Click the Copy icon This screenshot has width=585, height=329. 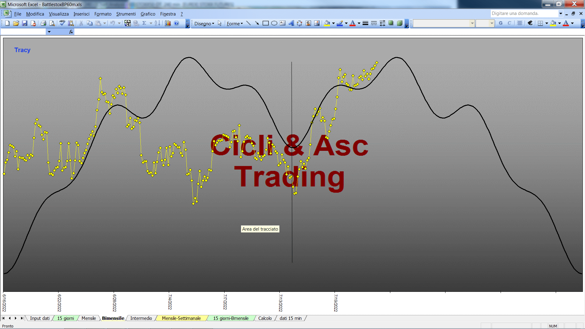point(90,23)
